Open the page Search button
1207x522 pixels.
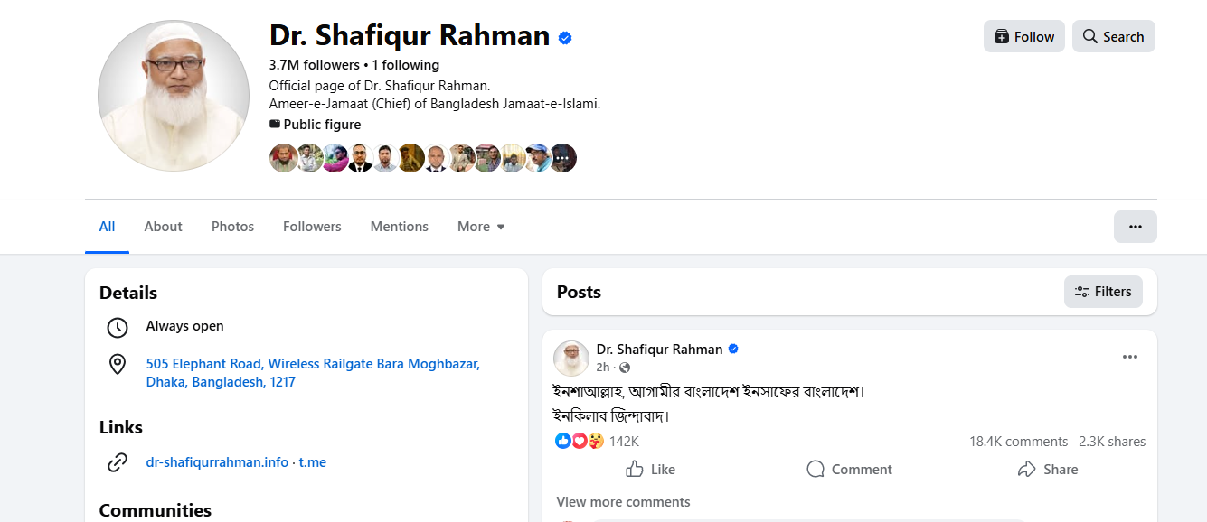[1113, 36]
